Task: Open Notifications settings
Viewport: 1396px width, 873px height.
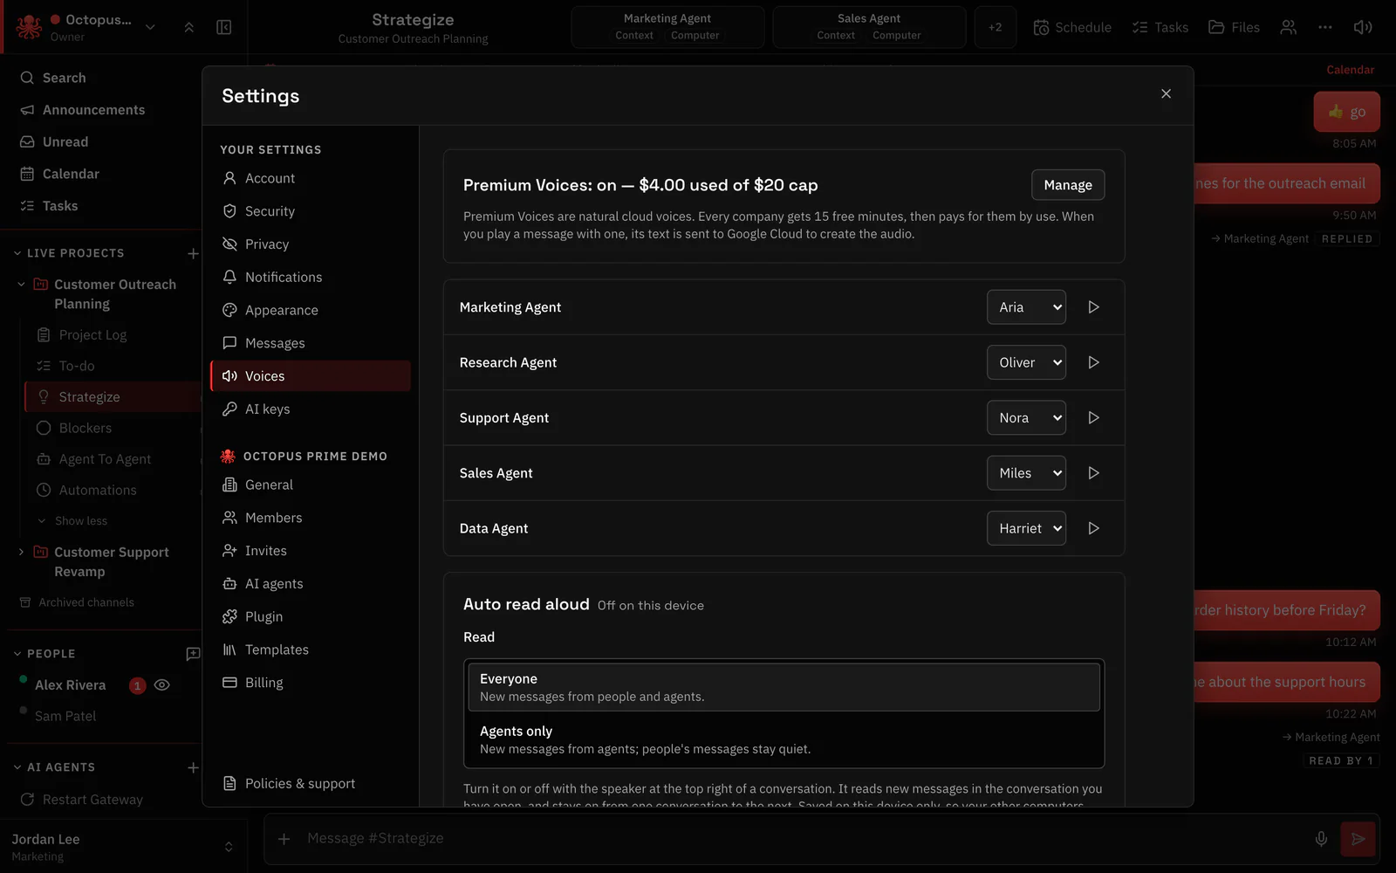Action: point(311,277)
